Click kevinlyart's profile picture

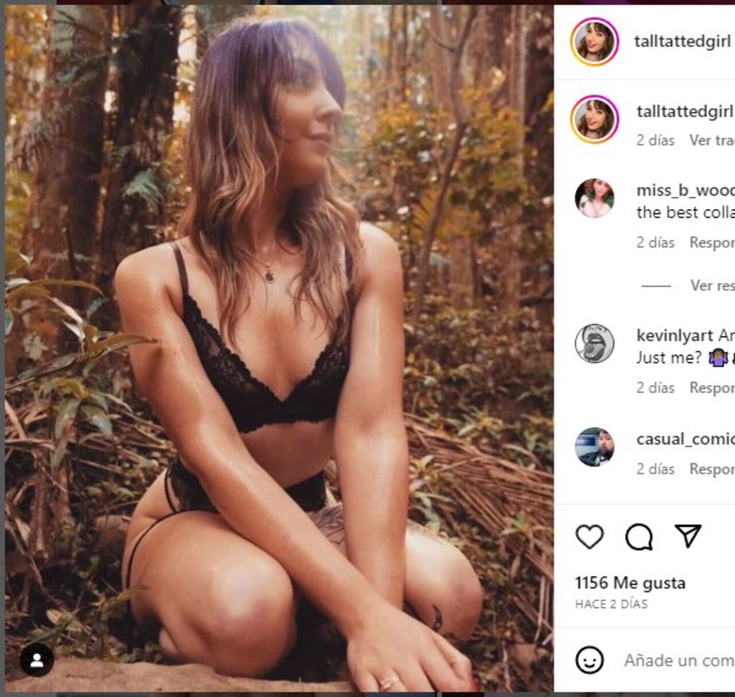point(594,343)
